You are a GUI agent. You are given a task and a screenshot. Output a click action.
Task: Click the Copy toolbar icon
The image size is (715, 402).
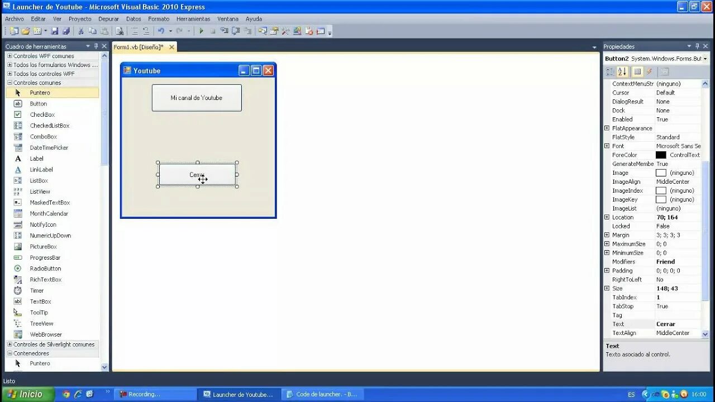point(92,31)
